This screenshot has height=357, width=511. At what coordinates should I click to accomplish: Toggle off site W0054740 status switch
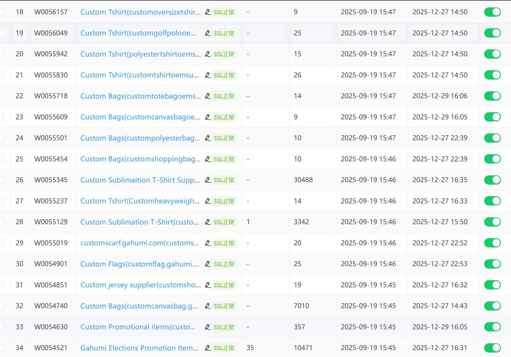(492, 306)
